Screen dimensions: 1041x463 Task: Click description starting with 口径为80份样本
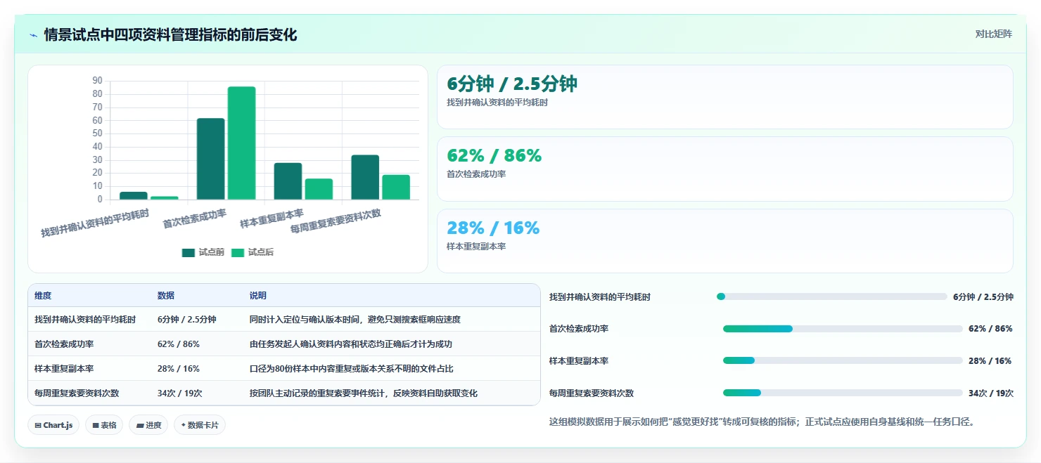pos(352,369)
